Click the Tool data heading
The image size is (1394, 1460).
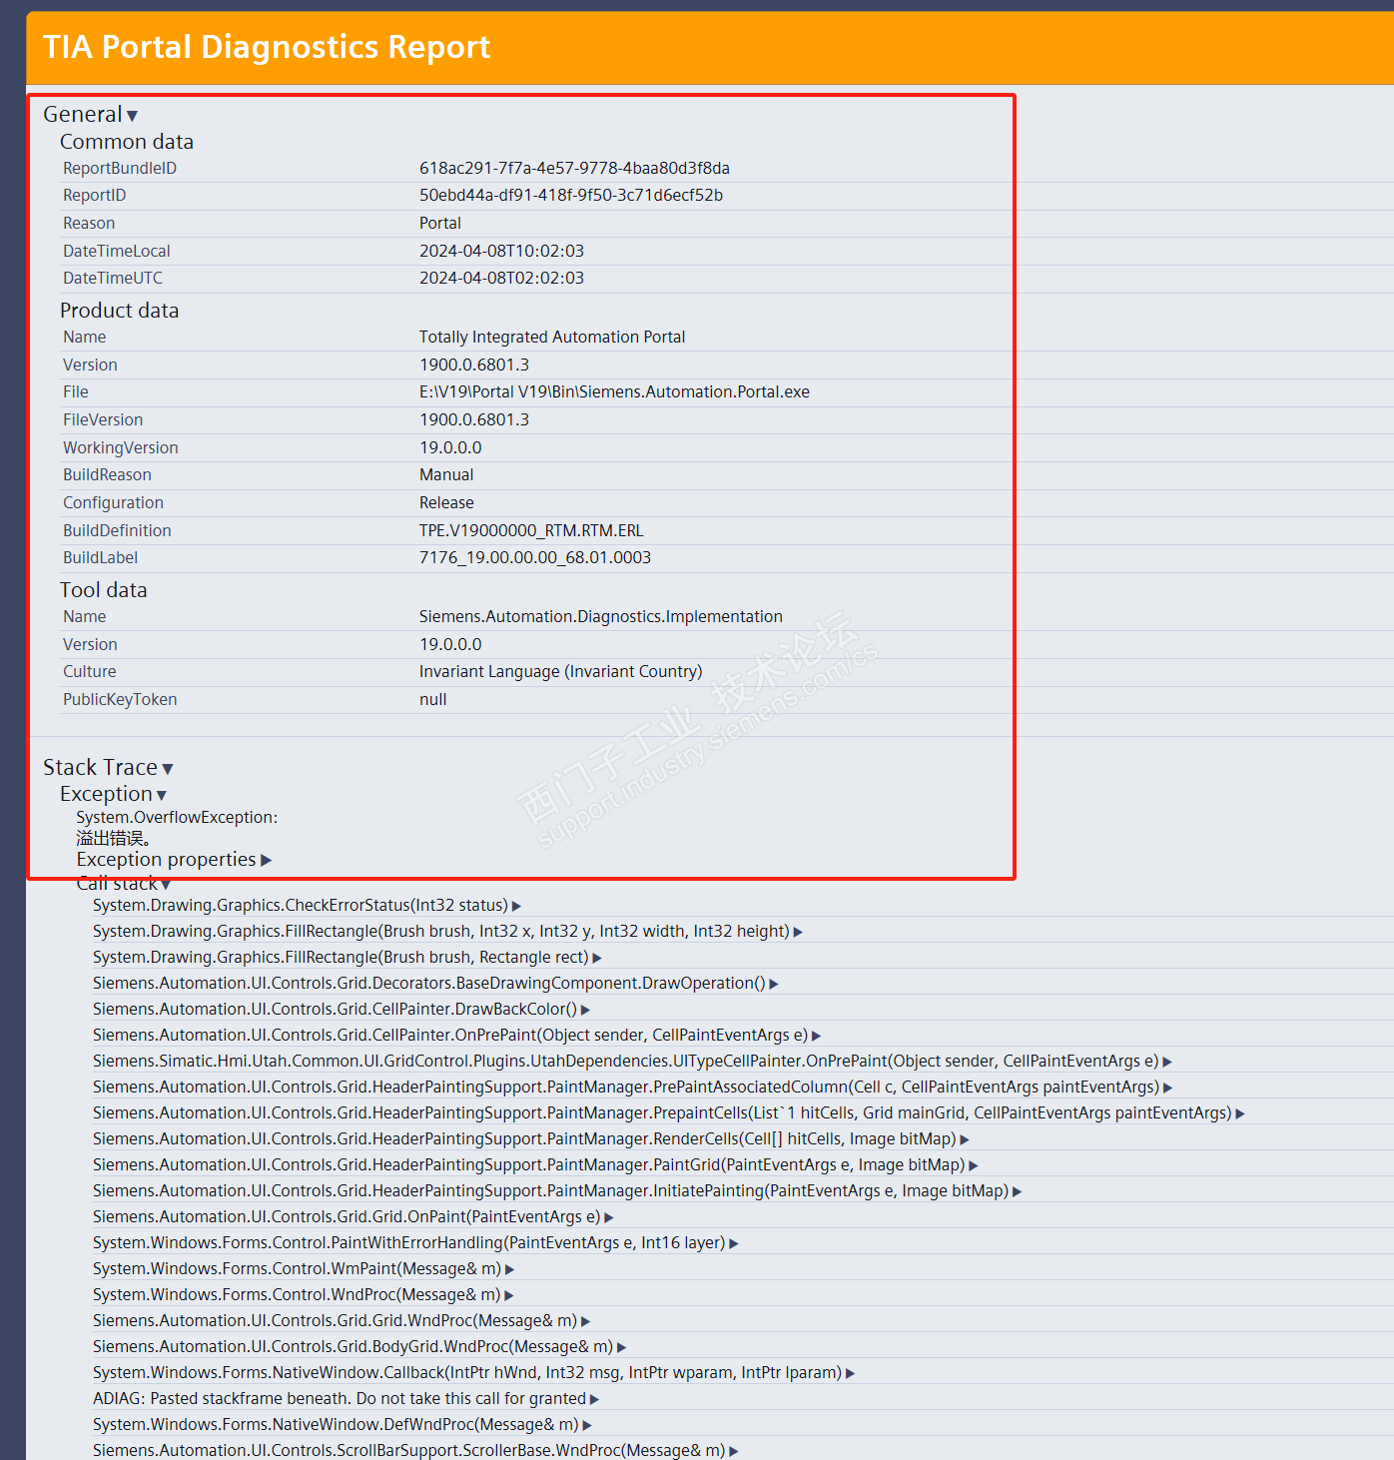click(x=104, y=590)
